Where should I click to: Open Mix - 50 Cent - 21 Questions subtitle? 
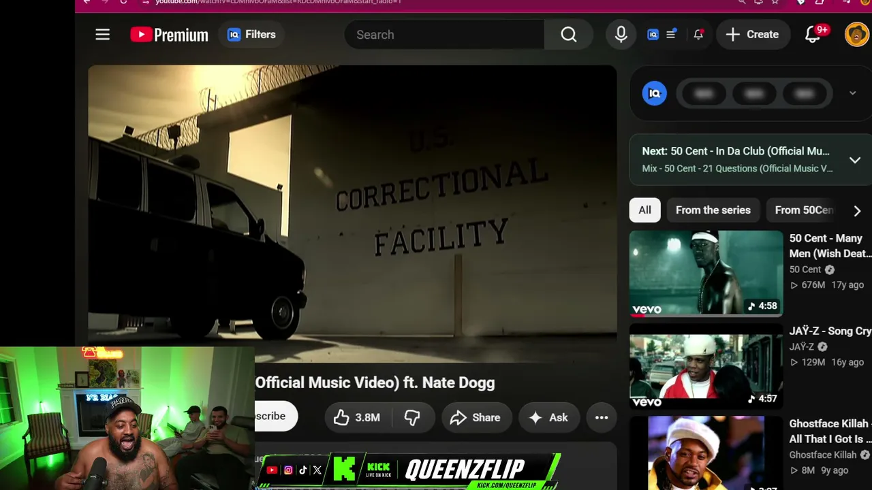(x=737, y=169)
